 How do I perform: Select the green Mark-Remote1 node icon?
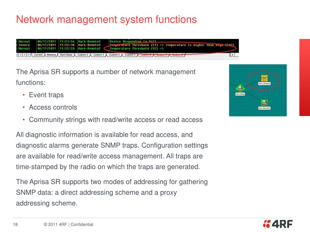(x=264, y=103)
